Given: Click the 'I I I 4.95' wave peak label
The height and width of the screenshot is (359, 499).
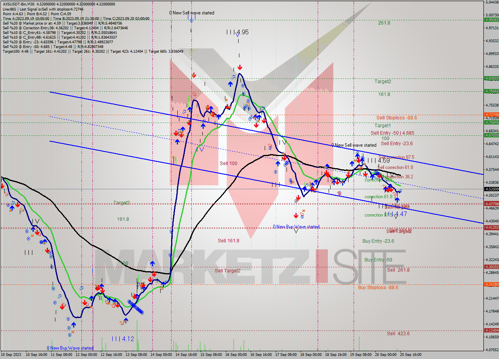Looking at the screenshot, I should (x=237, y=32).
